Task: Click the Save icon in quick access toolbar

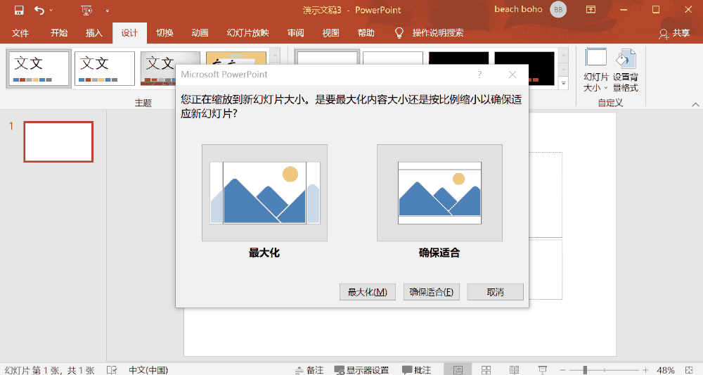Action: pos(19,10)
